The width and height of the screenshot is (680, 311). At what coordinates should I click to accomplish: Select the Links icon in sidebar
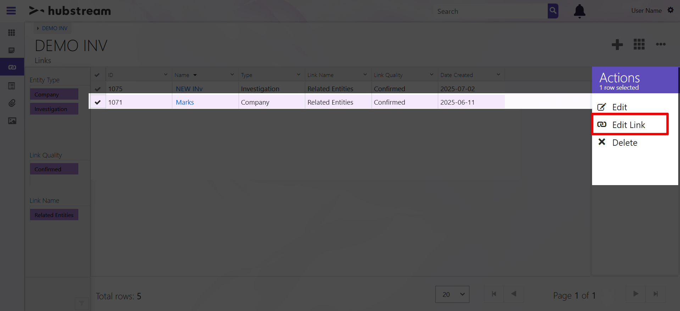pyautogui.click(x=12, y=67)
